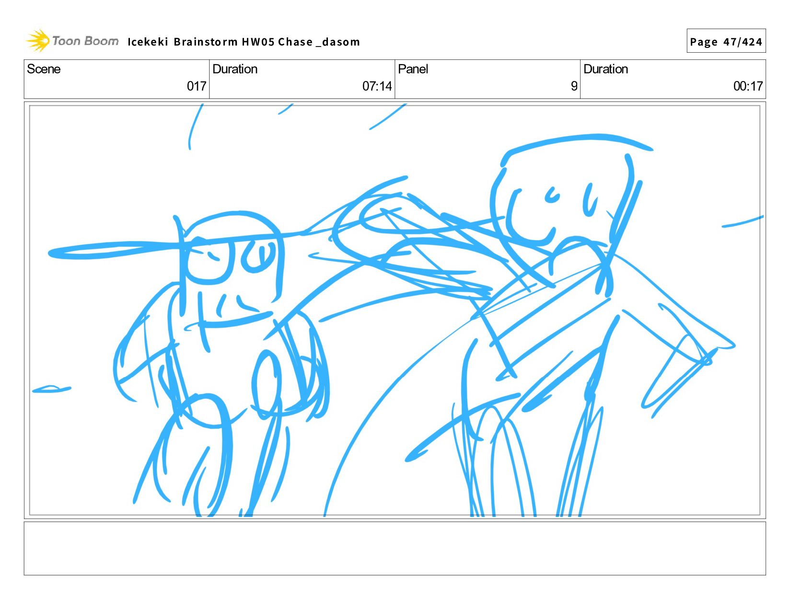The height and width of the screenshot is (611, 791).
Task: Select the panel duration value '00:17'
Action: [748, 86]
